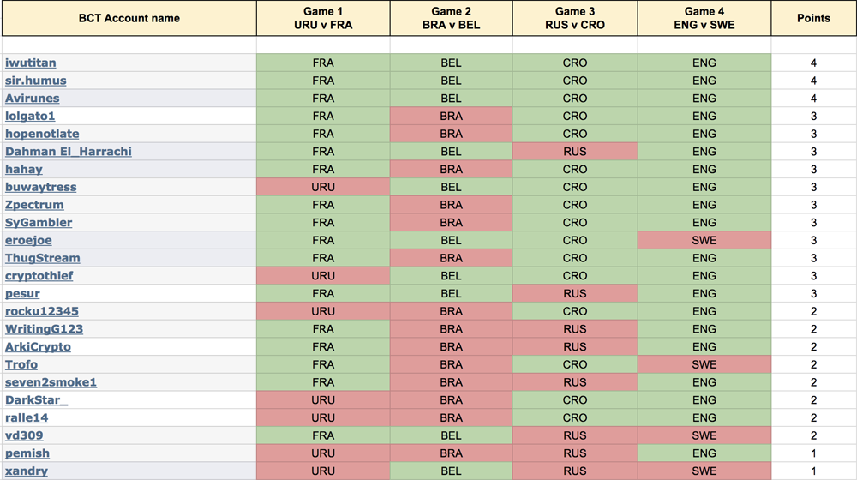
Task: Open the iwutitan account link
Action: [31, 63]
